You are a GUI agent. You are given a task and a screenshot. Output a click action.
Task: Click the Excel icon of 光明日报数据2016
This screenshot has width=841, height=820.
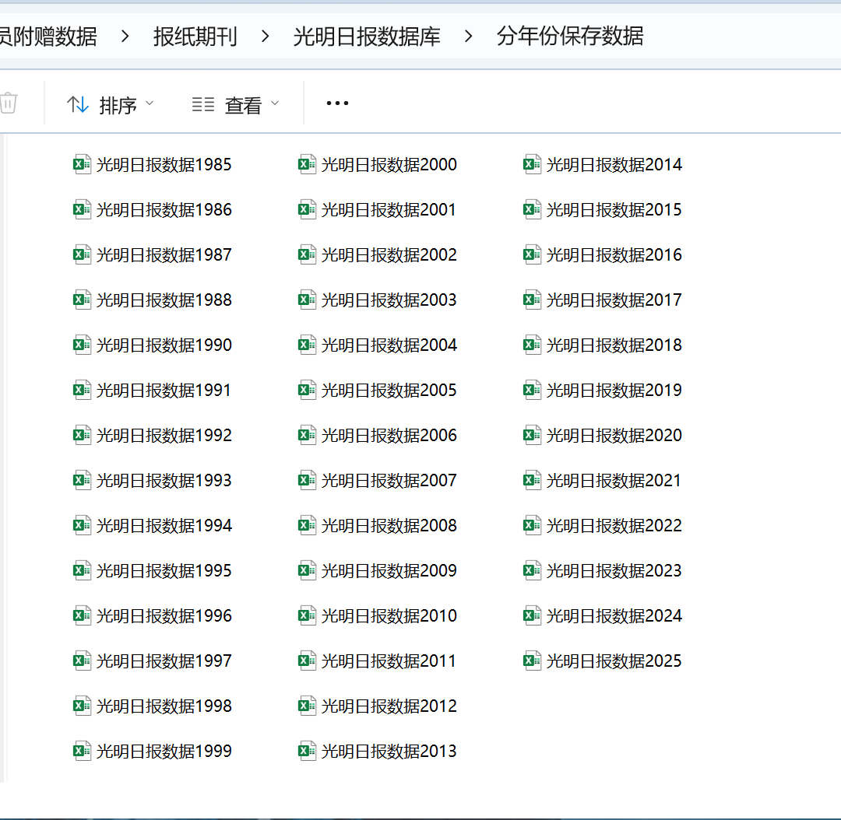[532, 254]
